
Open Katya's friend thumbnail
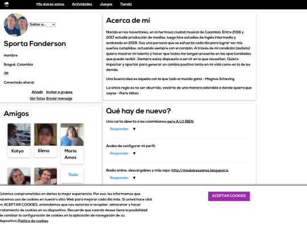(19, 135)
